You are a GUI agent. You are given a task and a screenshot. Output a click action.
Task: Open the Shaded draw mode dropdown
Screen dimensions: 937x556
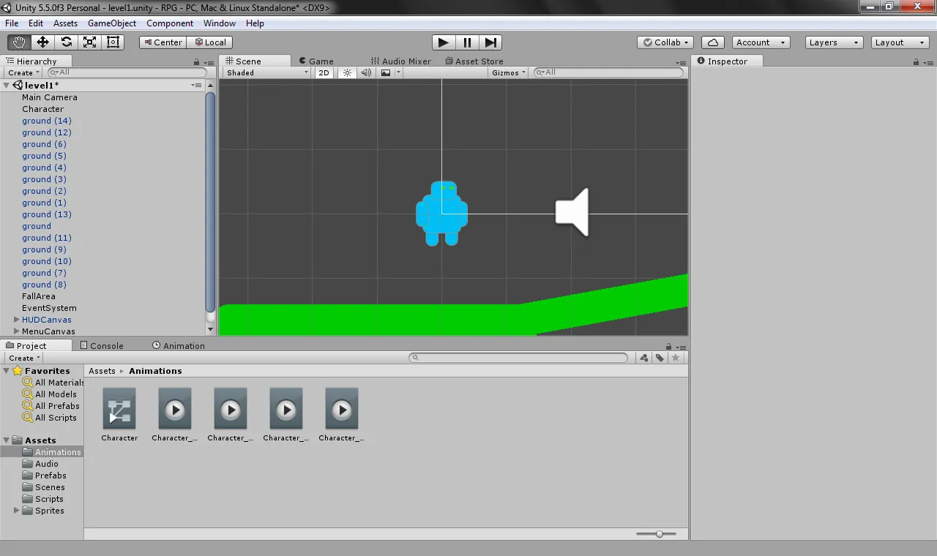[x=267, y=72]
